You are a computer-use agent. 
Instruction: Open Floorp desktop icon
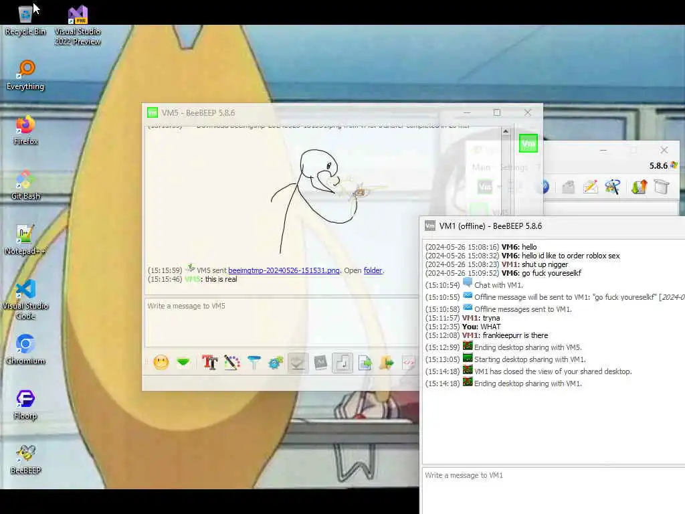(25, 405)
